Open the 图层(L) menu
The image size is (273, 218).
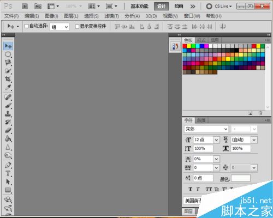(x=71, y=16)
